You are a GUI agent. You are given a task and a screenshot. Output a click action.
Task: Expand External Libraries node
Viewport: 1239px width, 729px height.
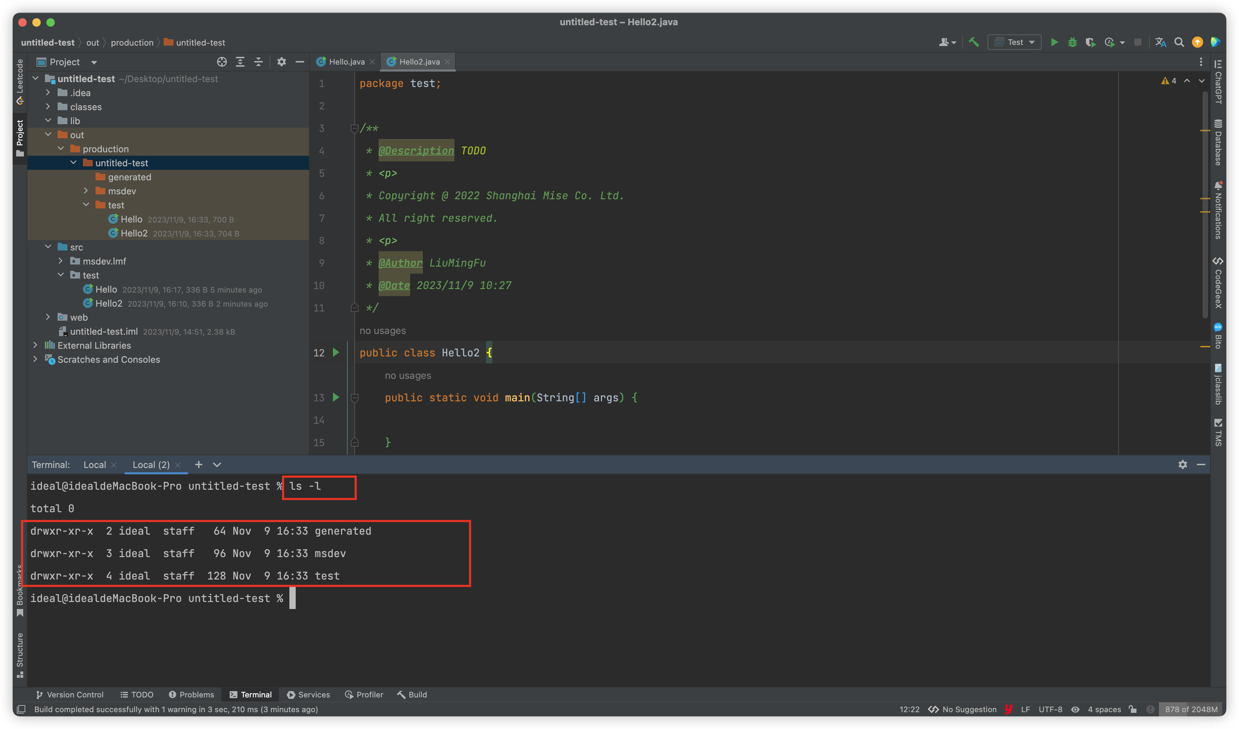[x=35, y=345]
